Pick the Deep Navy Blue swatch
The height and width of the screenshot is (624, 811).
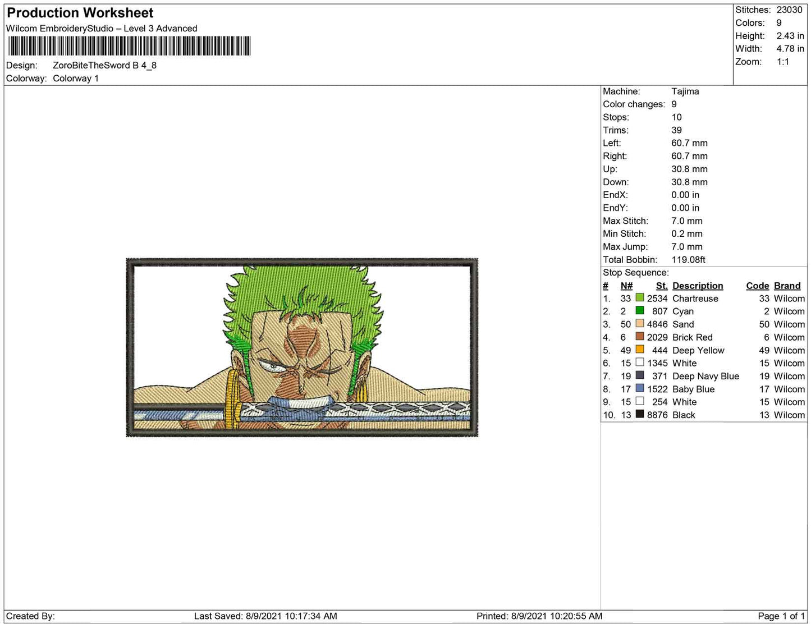640,375
